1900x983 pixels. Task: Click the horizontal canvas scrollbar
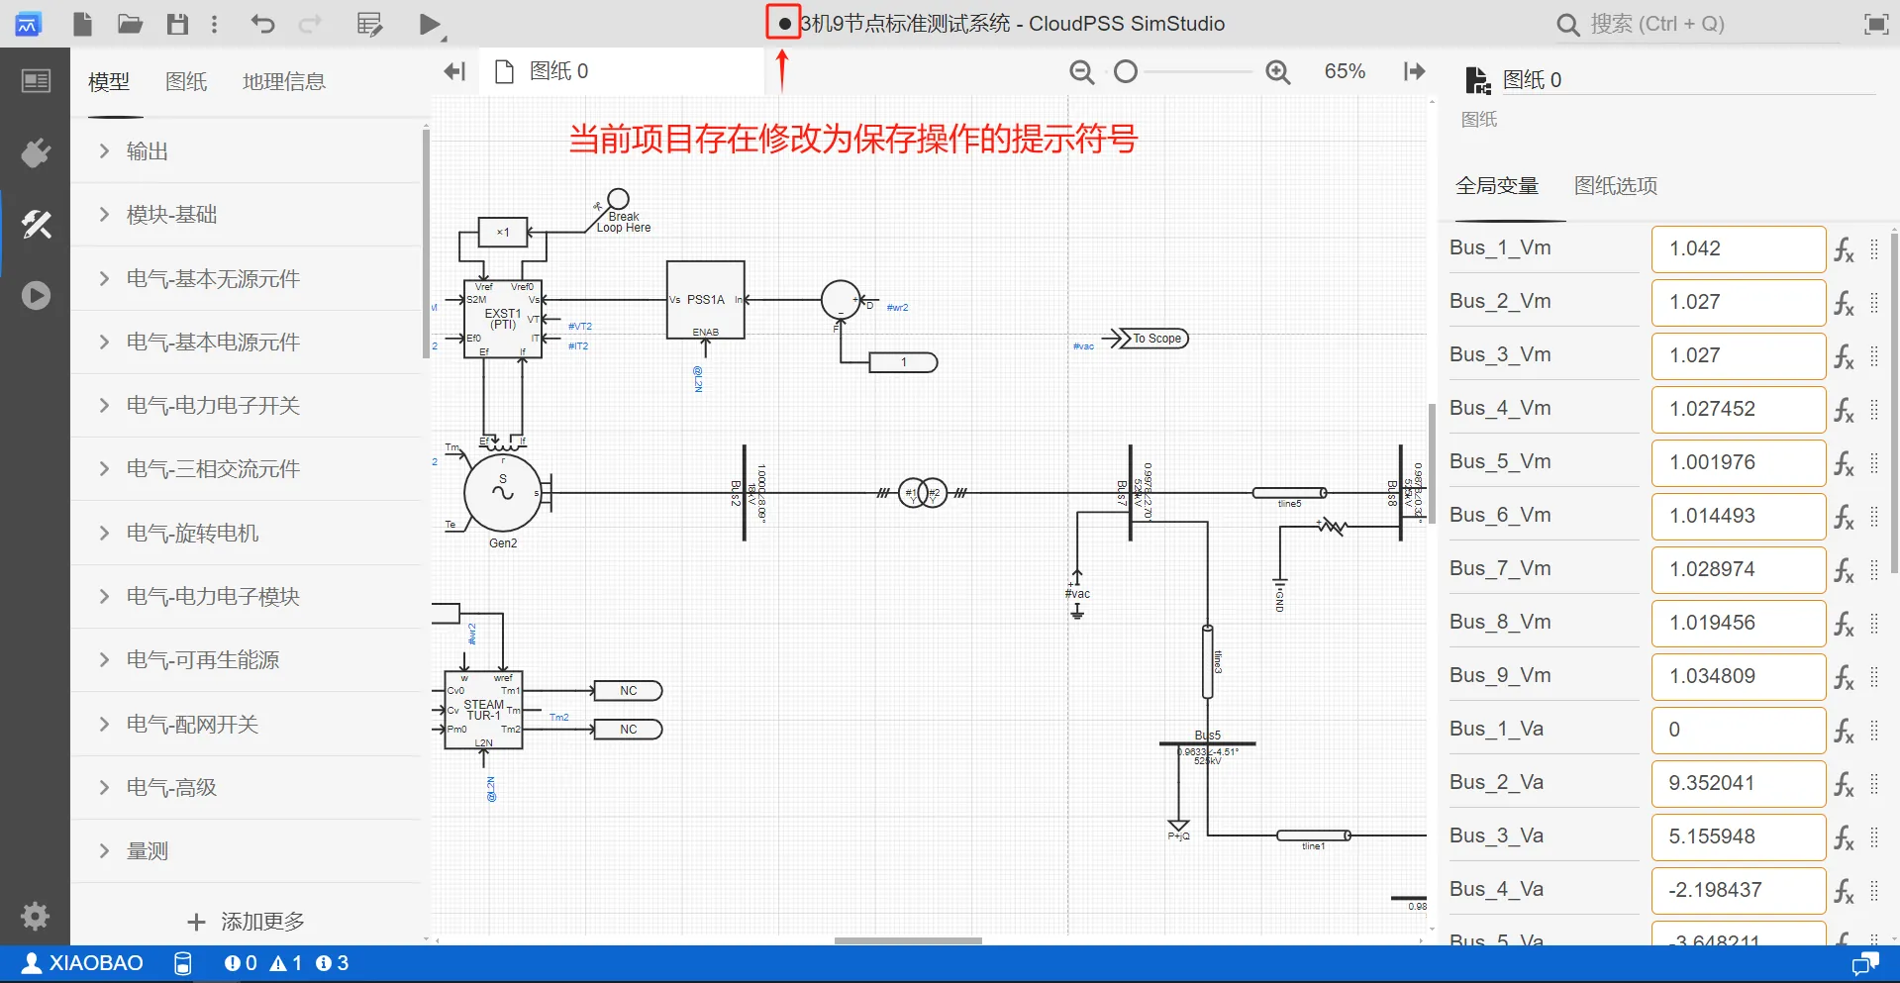click(x=908, y=940)
